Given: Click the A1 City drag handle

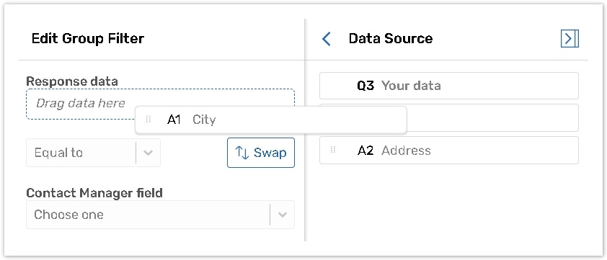Looking at the screenshot, I should point(148,120).
